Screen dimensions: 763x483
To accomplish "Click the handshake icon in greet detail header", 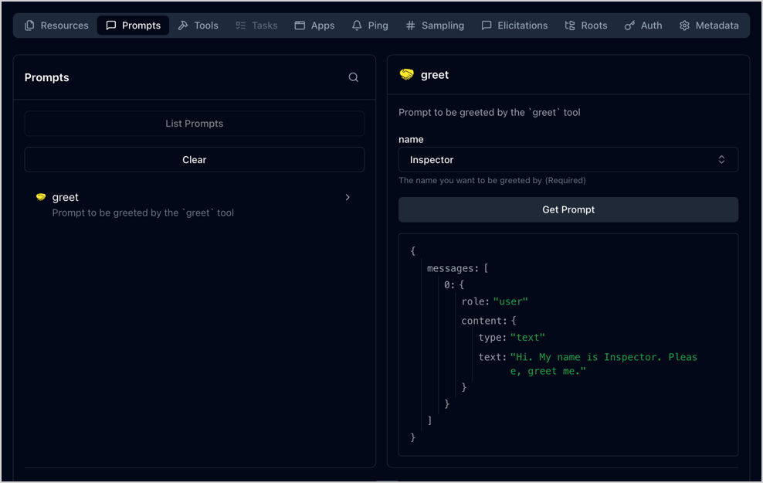I will click(407, 74).
